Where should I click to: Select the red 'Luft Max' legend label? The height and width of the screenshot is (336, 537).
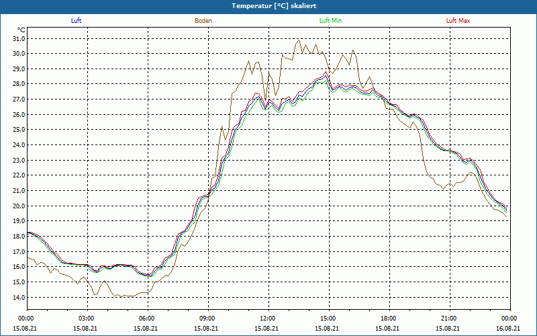point(458,21)
